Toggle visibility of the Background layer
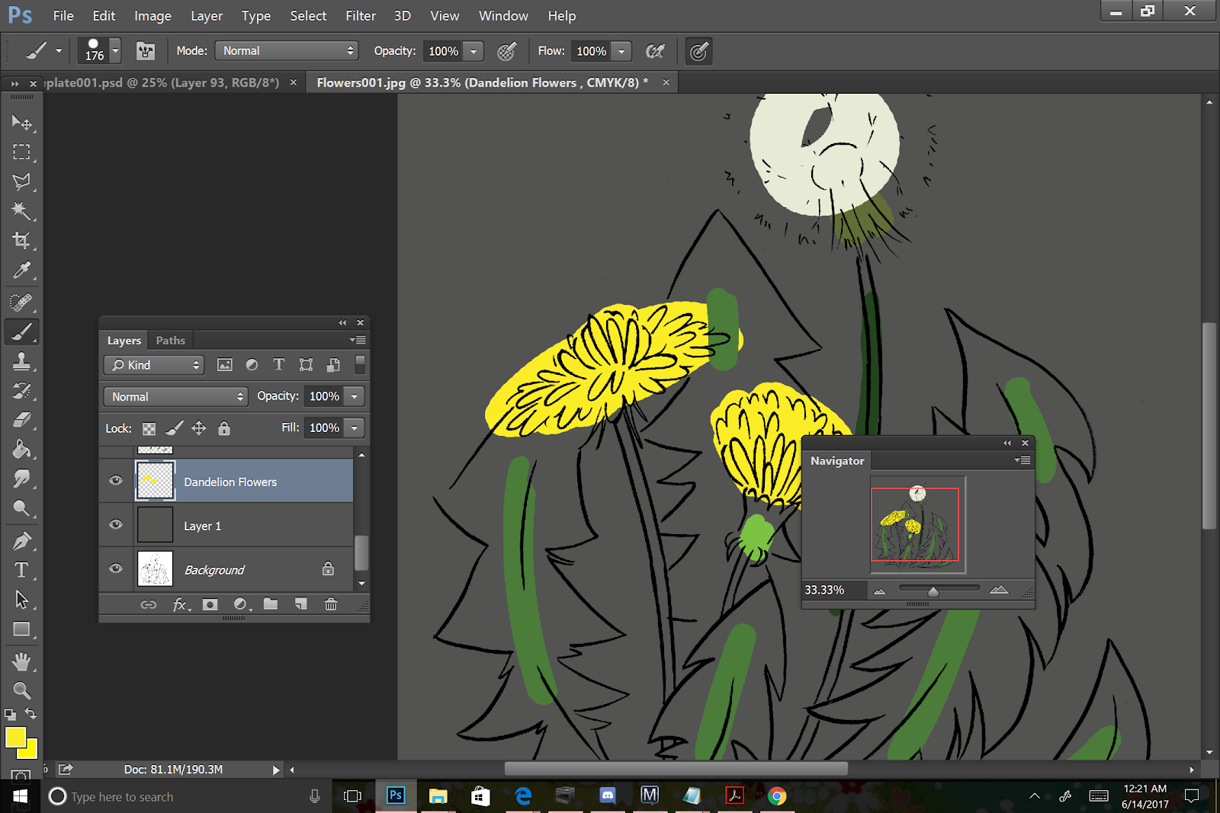The height and width of the screenshot is (813, 1220). 116,569
